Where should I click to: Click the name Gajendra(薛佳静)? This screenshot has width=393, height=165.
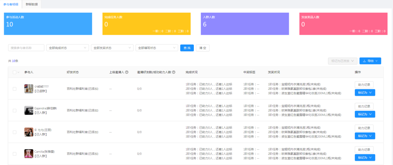[46, 108]
